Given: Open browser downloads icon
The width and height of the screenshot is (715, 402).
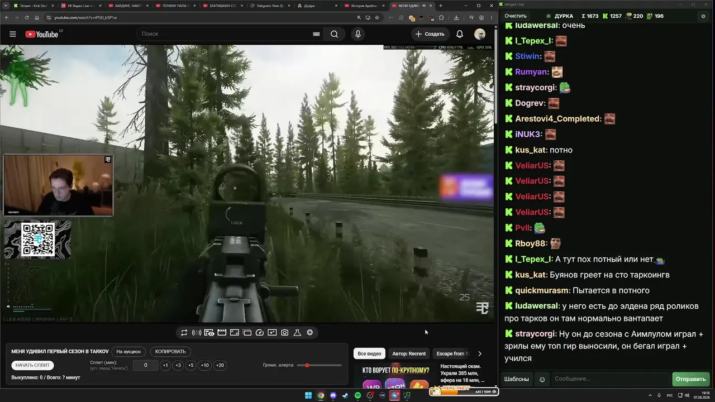Looking at the screenshot, I should pyautogui.click(x=456, y=17).
